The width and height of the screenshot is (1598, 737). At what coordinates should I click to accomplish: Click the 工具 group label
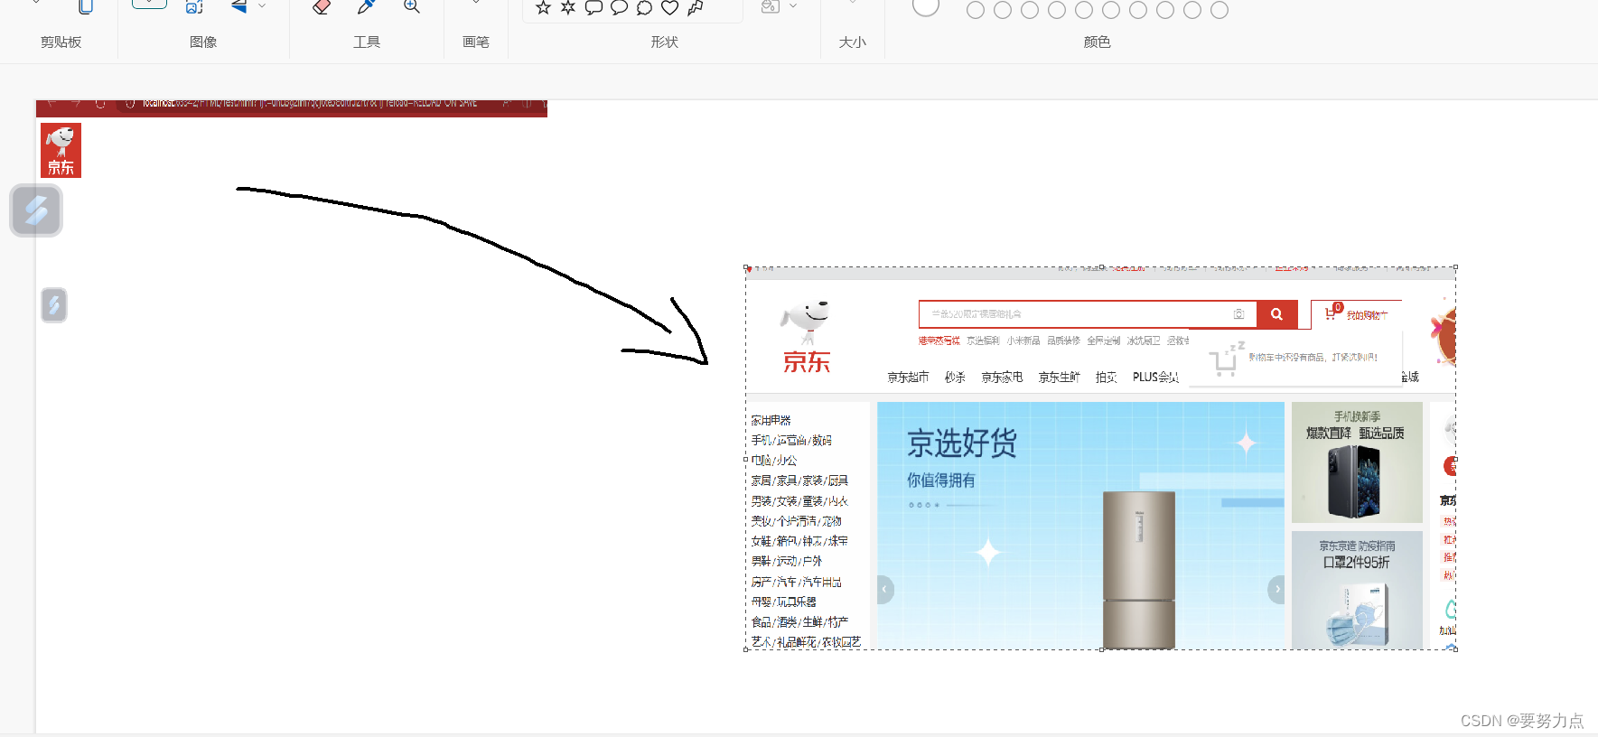point(367,42)
